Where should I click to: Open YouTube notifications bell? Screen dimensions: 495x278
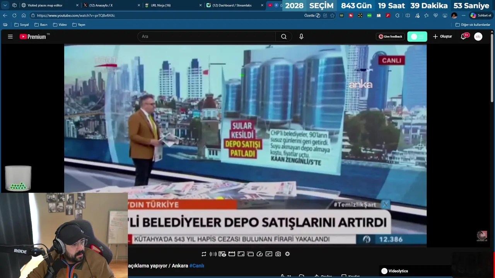463,37
